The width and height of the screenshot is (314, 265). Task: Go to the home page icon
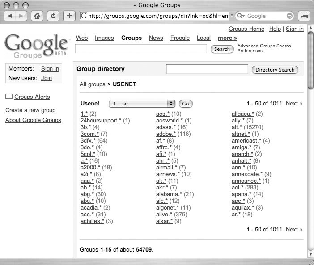pyautogui.click(x=38, y=16)
